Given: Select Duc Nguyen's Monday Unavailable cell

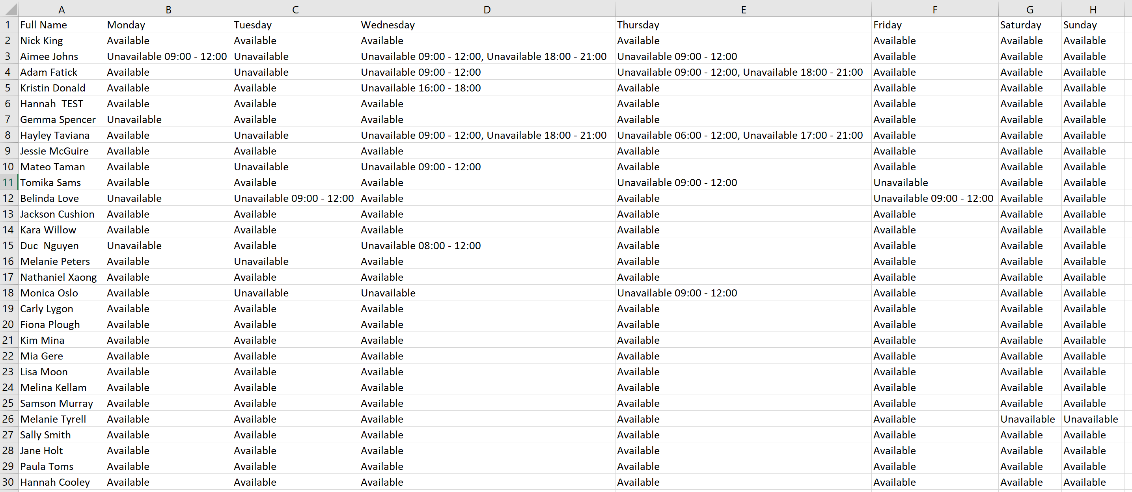Looking at the screenshot, I should (x=134, y=246).
